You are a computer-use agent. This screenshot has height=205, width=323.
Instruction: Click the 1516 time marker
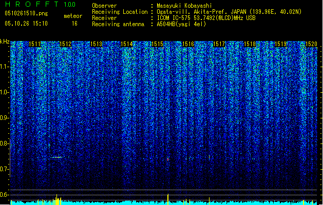click(x=188, y=44)
